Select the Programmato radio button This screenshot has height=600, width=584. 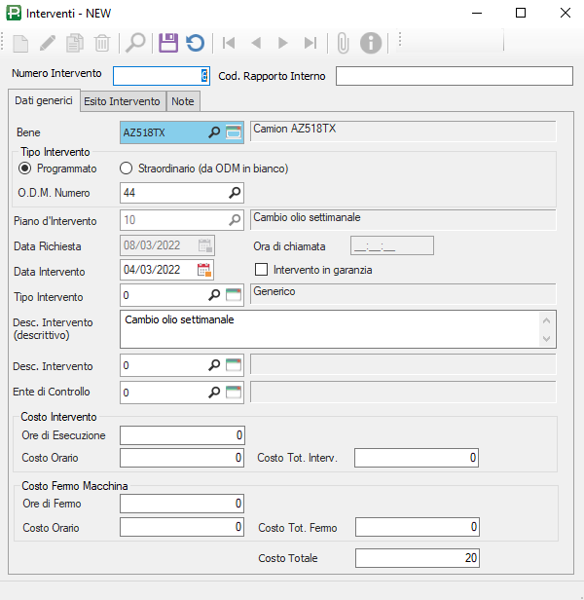(25, 168)
